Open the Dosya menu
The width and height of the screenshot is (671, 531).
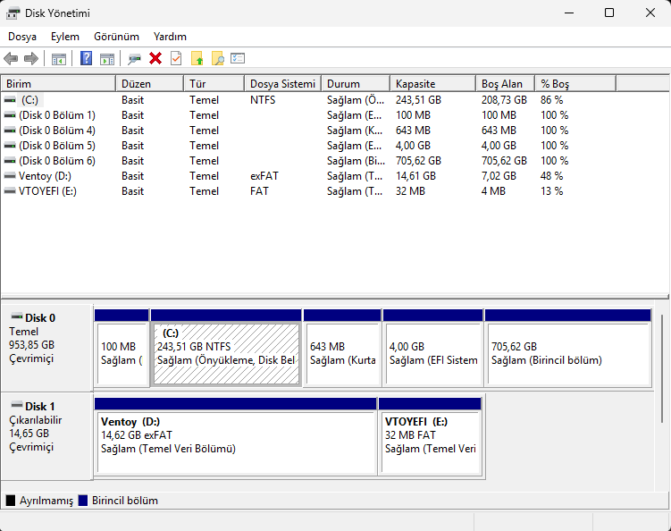(22, 37)
